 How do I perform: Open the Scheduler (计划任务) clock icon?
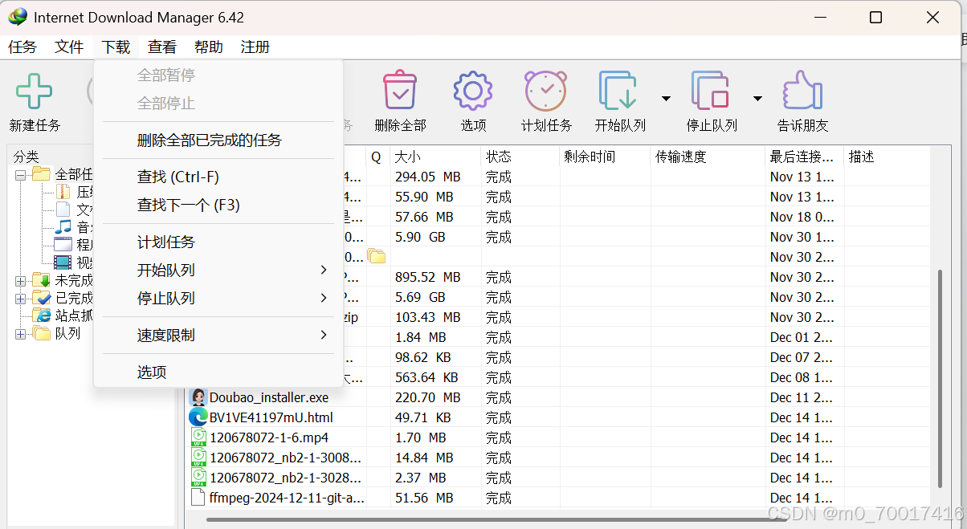coord(546,90)
